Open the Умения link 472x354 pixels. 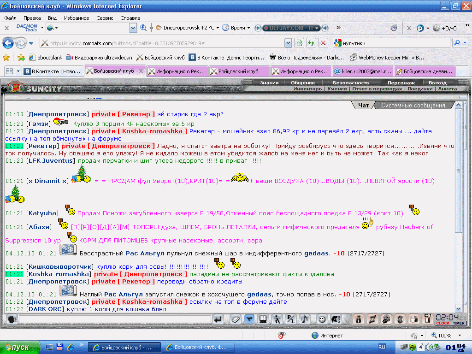pyautogui.click(x=337, y=89)
